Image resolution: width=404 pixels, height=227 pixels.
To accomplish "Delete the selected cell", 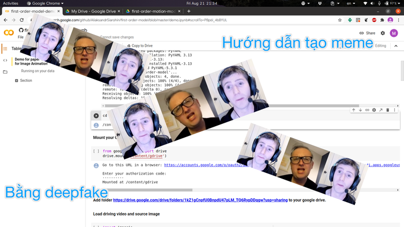I will (x=387, y=110).
